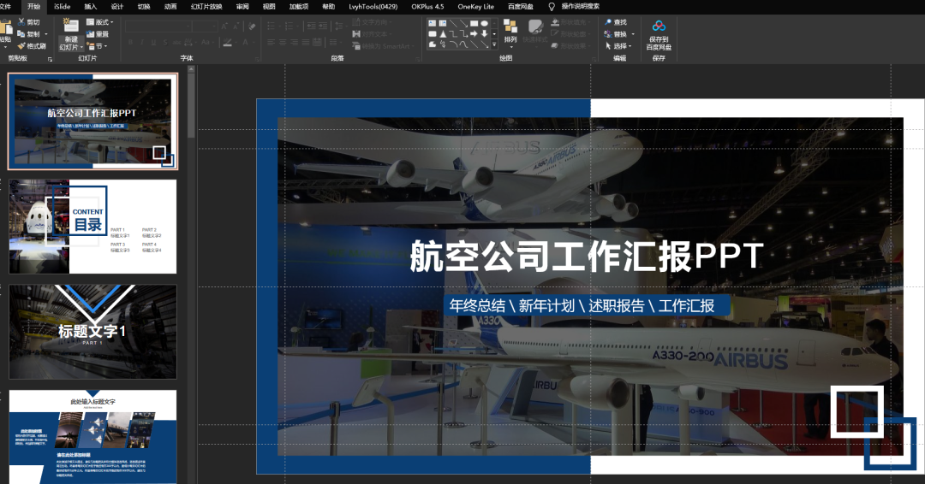Open the View (视图) tab
Screen dimensions: 925x484
click(x=269, y=7)
